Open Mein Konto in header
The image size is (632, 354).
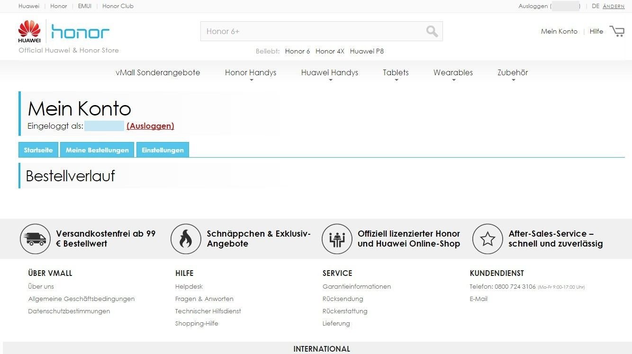tap(559, 31)
